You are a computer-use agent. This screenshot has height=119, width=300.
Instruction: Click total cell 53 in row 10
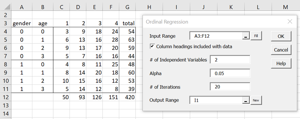point(127,81)
